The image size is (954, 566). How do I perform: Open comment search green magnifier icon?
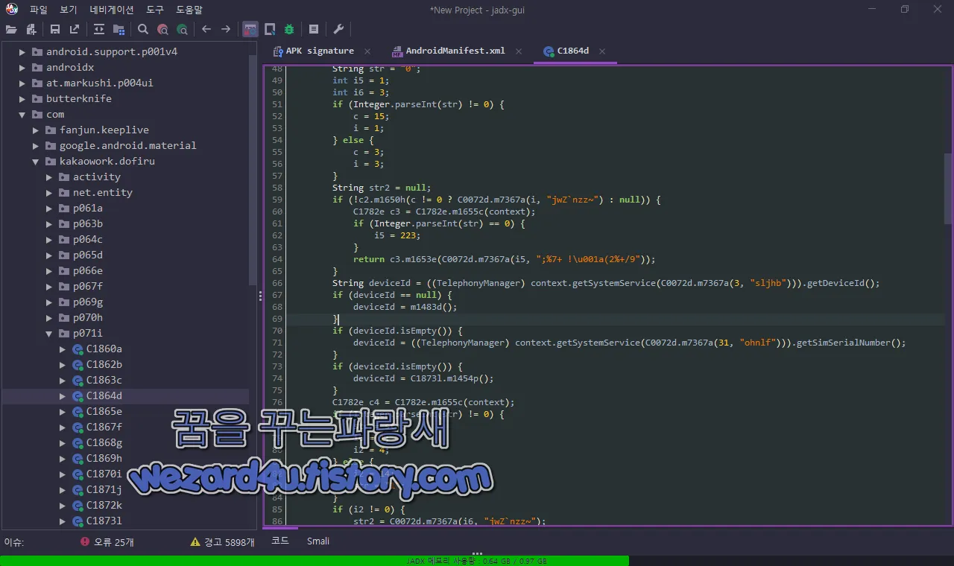pyautogui.click(x=182, y=30)
